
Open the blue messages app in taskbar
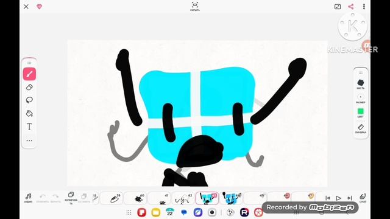click(184, 212)
